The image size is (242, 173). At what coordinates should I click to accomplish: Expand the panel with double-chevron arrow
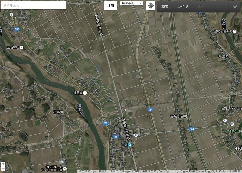[235, 6]
